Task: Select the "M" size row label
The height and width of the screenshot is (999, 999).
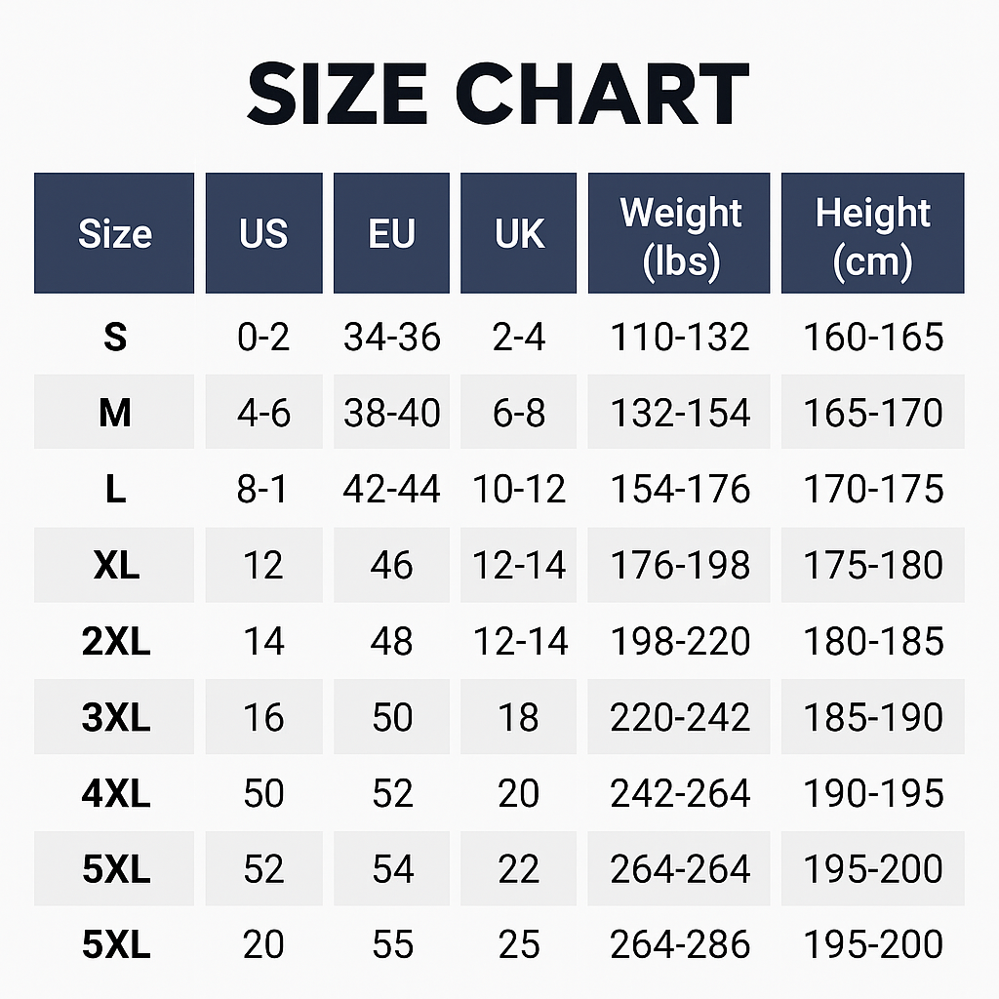Action: coord(114,414)
